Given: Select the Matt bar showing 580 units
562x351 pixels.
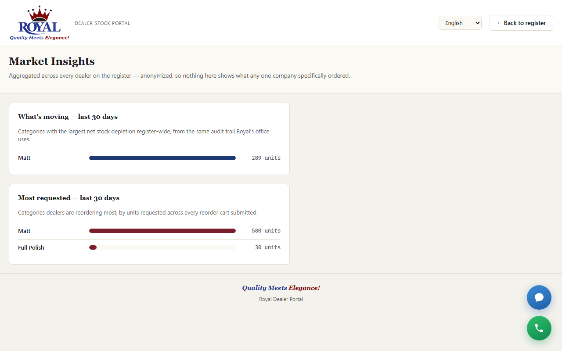Looking at the screenshot, I should click(x=162, y=231).
